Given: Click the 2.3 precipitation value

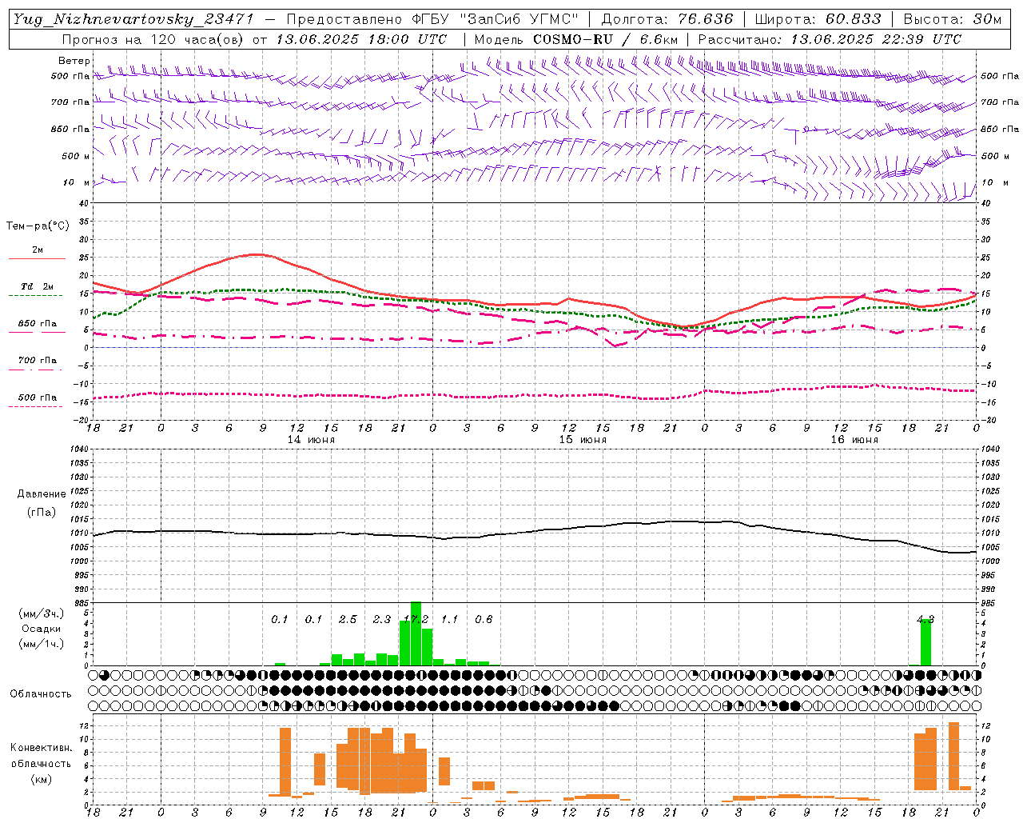Looking at the screenshot, I should [382, 619].
